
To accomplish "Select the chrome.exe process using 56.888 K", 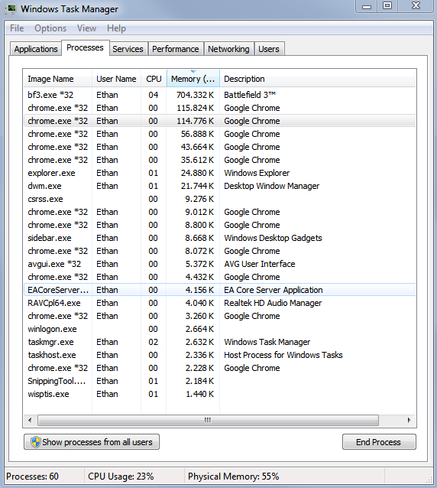I will pyautogui.click(x=219, y=134).
